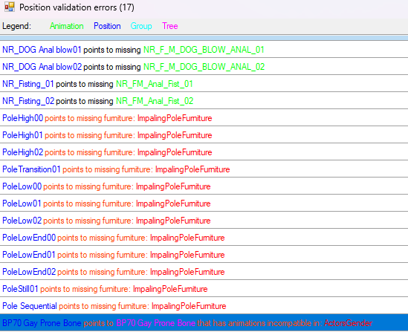Screen dimensions: 408x332
Task: Select the PoleHigh00 missing furniture row
Action: click(x=204, y=118)
